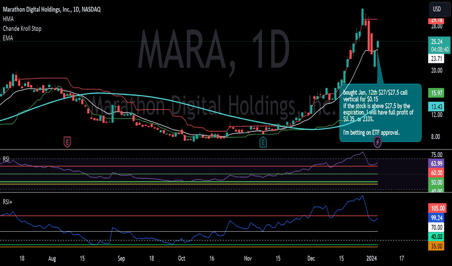Click the 75.00 RSI scale value

click(436, 155)
